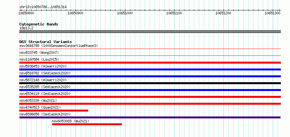Screen dimensions: 290x137
Task: Select the blue bar under nsv6535285
Action: coord(150,90)
